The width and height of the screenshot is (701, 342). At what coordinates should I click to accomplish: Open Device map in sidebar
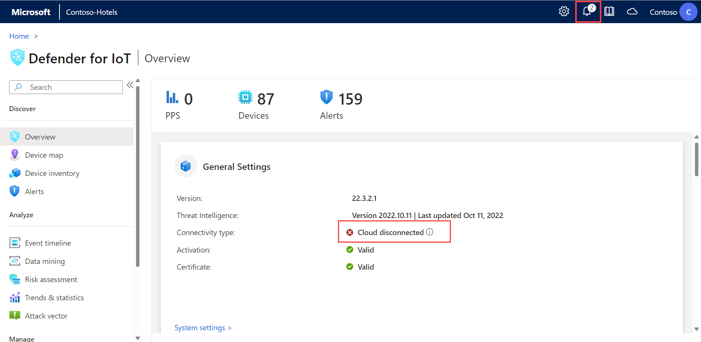pos(44,155)
